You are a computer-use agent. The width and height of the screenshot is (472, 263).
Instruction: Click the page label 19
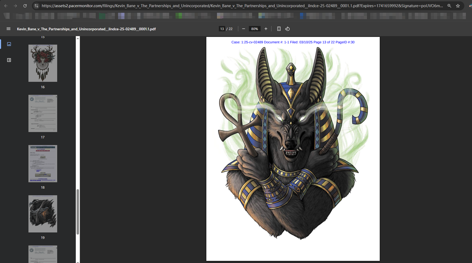[43, 238]
